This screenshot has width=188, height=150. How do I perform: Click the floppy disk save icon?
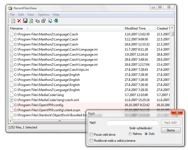point(25,21)
